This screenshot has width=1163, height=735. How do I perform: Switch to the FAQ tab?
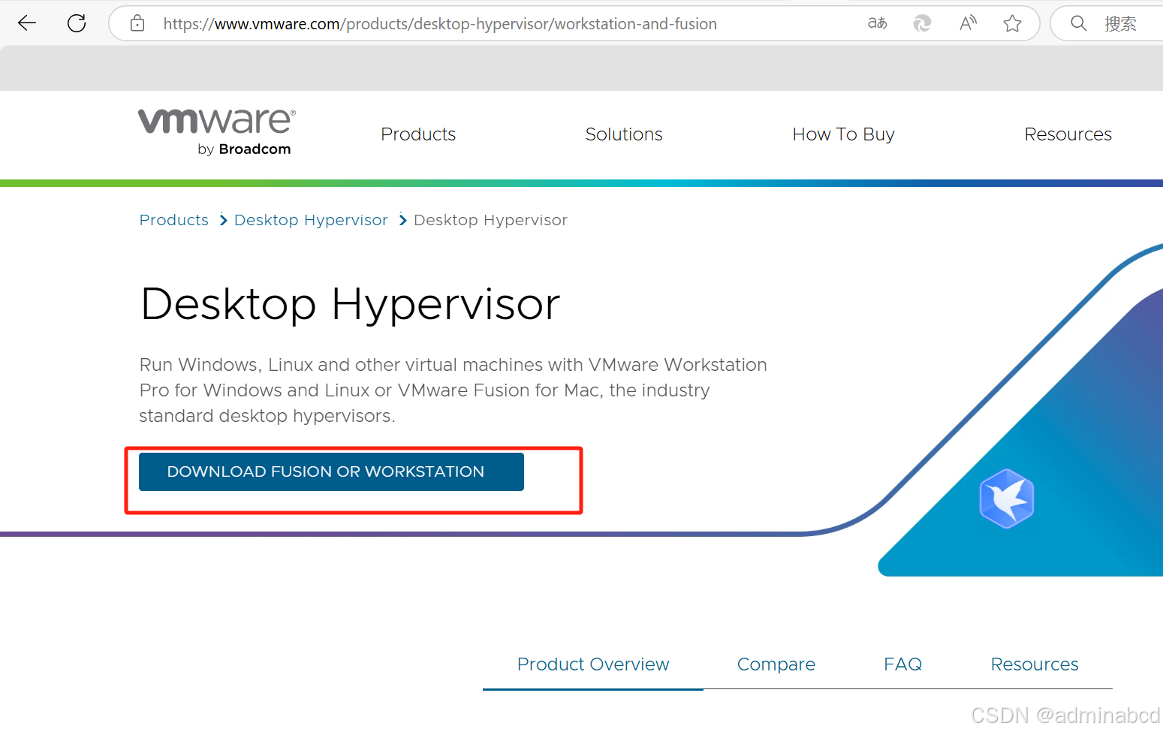pos(902,664)
